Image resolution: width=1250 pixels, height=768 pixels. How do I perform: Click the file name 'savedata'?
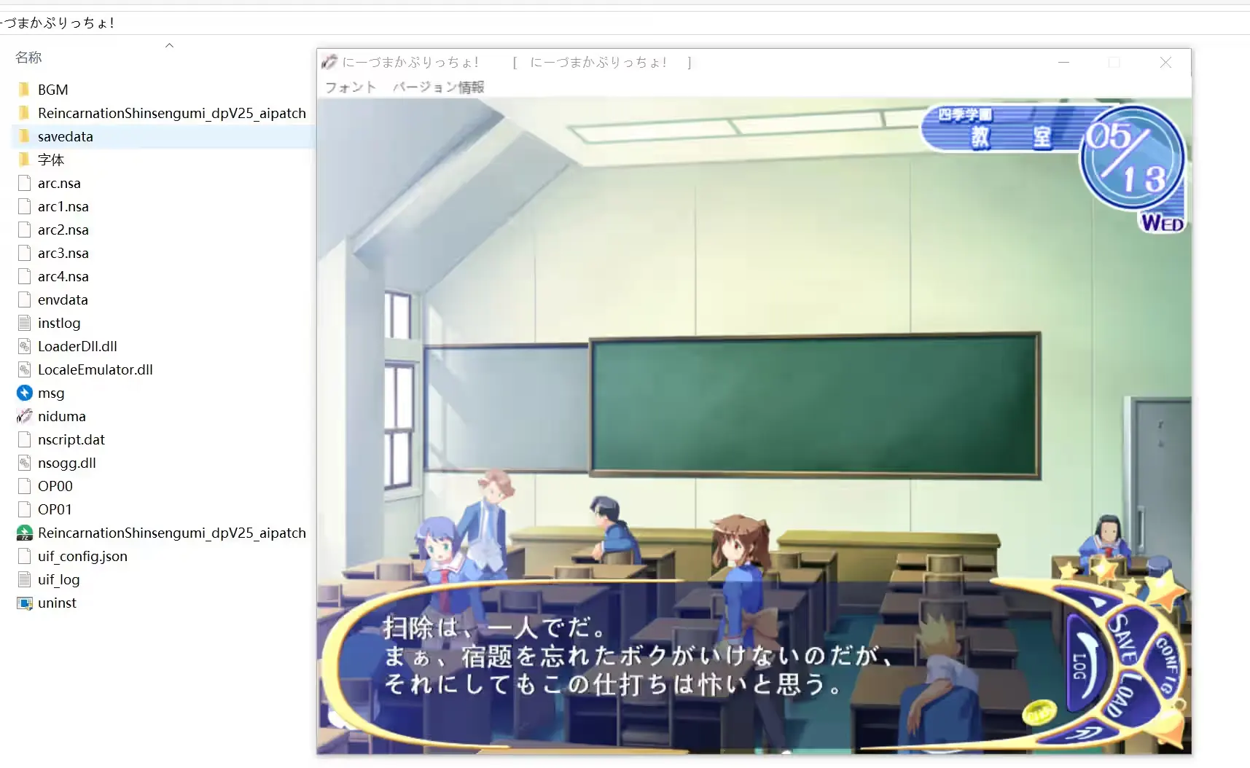click(66, 136)
